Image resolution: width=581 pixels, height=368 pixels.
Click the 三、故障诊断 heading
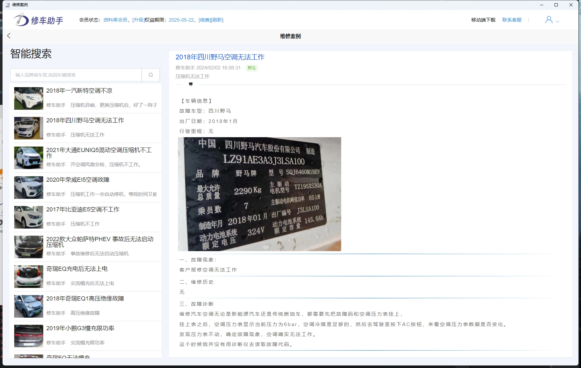197,304
